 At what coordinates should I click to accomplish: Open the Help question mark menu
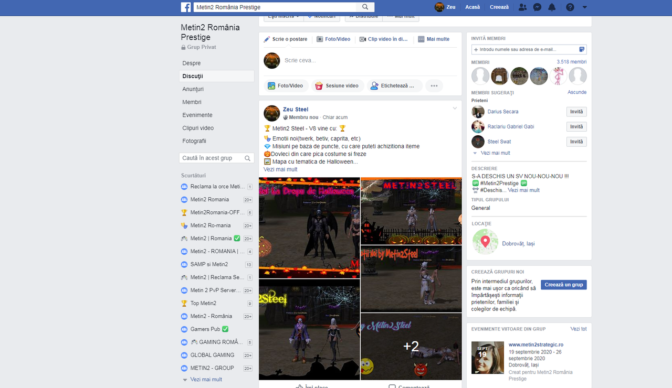click(x=570, y=7)
